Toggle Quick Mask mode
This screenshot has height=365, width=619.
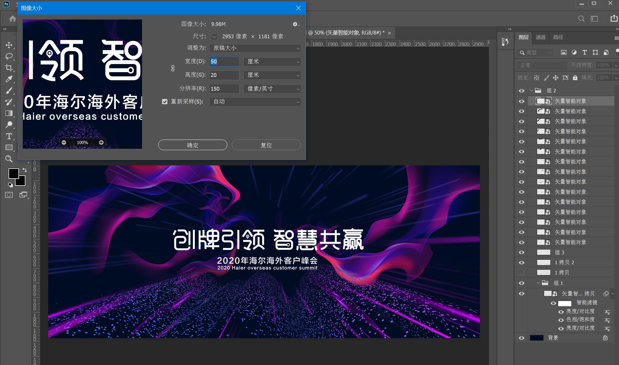point(9,195)
